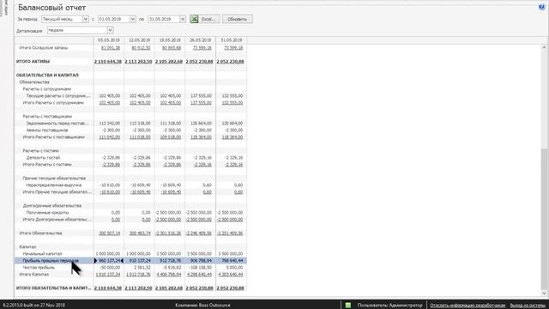This screenshot has height=309, width=549.
Task: Click Прибыль прошлых периодов value in 31.05.2019 column
Action: [232, 261]
